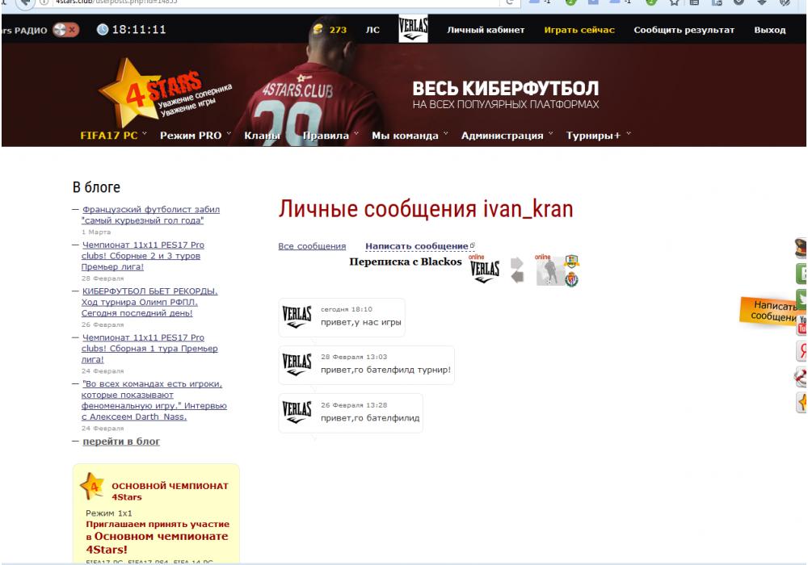Open 'КИБЕРФУТБОЛ БЬЕТ РЕКОРДЫ' blog post
Viewport: 808px width, 565px height.
point(149,302)
